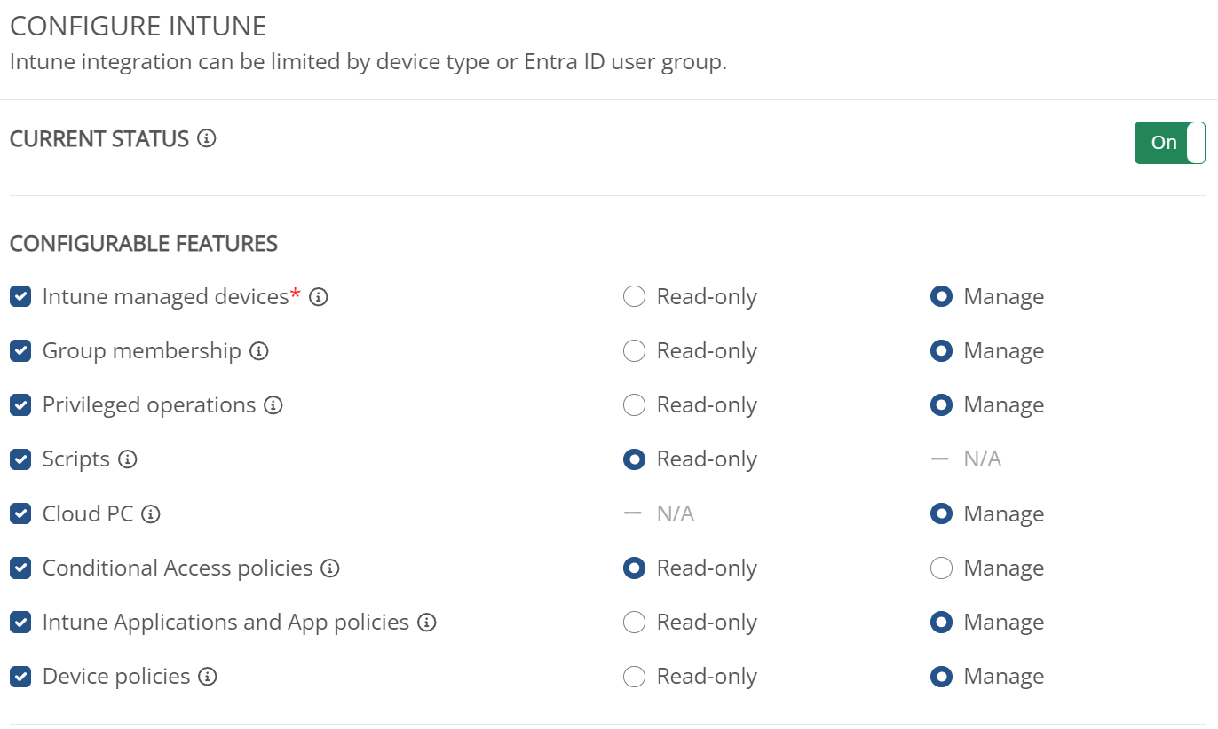Open Conditional Access policies info icon
Image resolution: width=1218 pixels, height=729 pixels.
330,568
